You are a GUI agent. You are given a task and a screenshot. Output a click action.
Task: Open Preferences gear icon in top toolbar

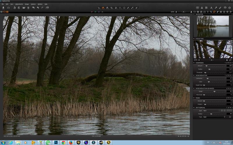[x=230, y=8]
